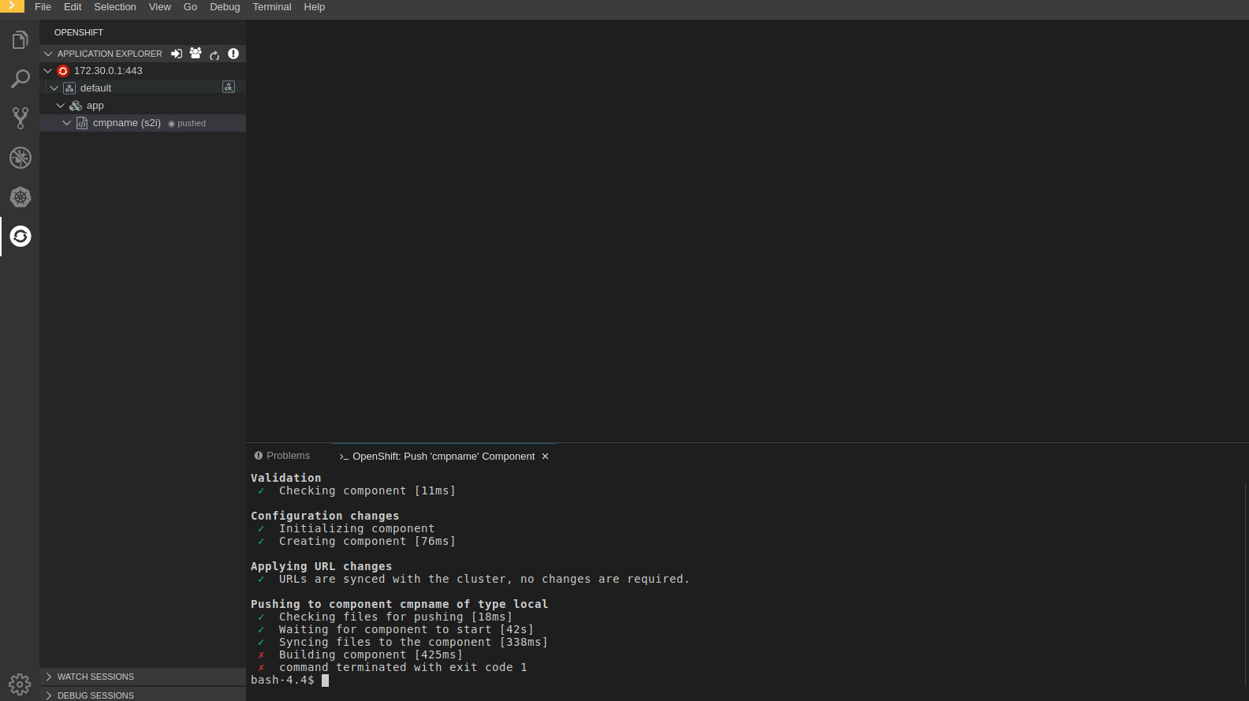Screen dimensions: 1249x701
Task: Click the cmpname component file icon
Action: click(x=82, y=123)
